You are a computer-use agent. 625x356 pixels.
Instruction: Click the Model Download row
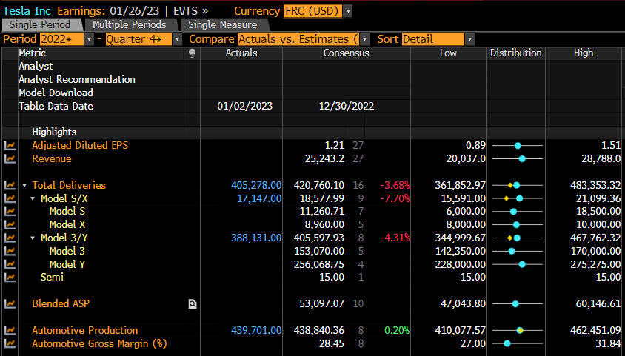point(56,93)
